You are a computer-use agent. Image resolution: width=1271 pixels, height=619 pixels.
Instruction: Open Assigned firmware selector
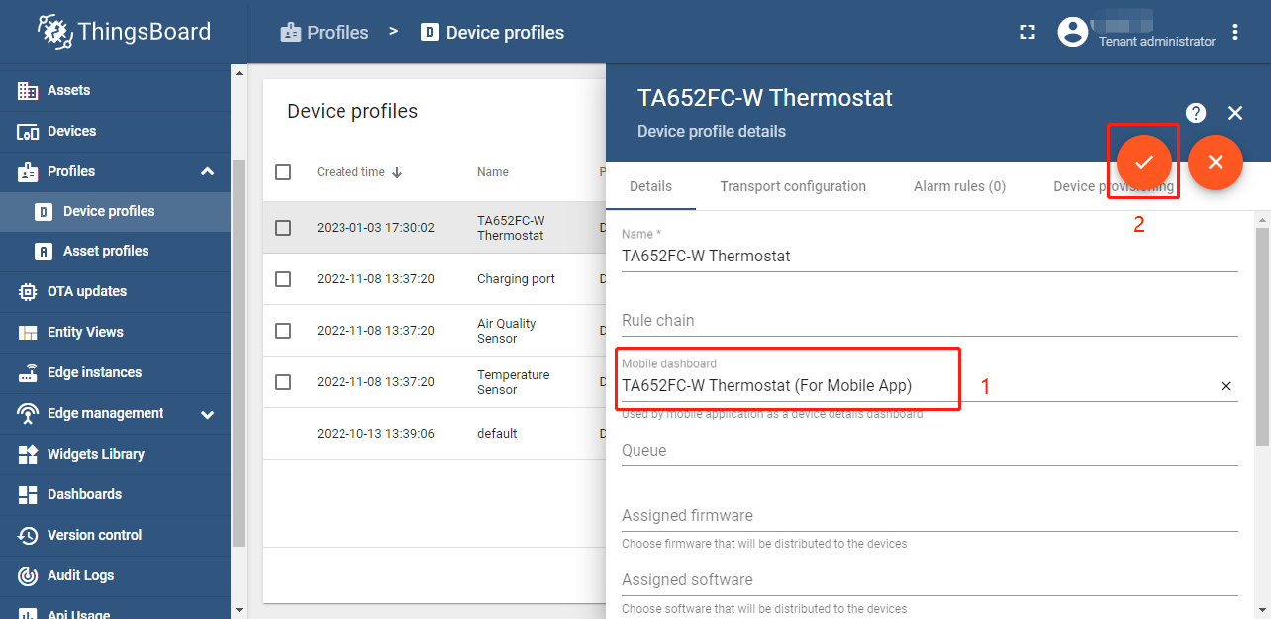[929, 516]
